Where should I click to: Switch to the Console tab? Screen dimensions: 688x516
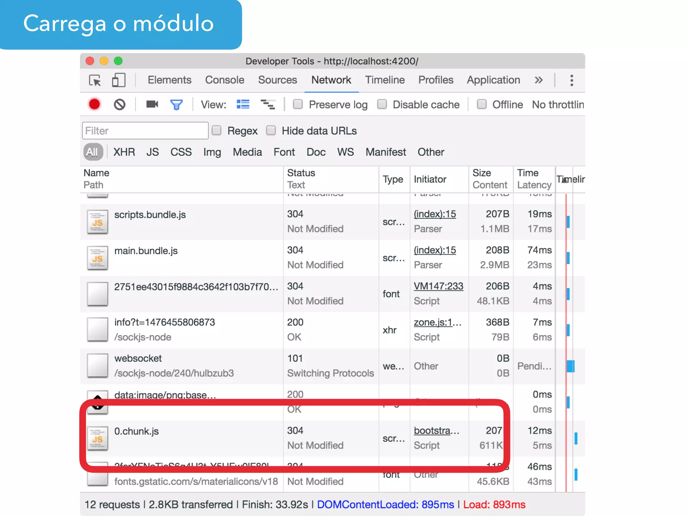tap(225, 80)
